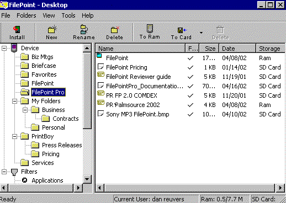Select the PrintBoy folder label in the tree

coord(43,136)
